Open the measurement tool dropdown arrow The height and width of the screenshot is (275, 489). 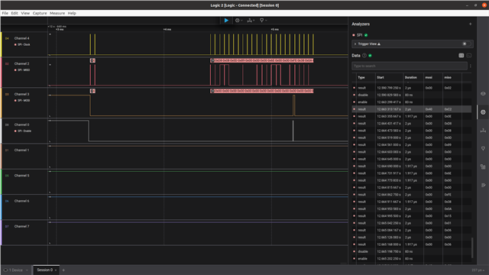(254, 21)
